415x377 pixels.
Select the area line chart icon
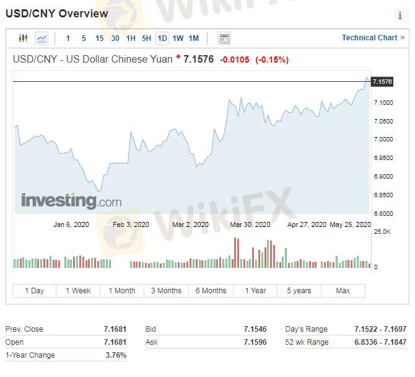point(41,38)
